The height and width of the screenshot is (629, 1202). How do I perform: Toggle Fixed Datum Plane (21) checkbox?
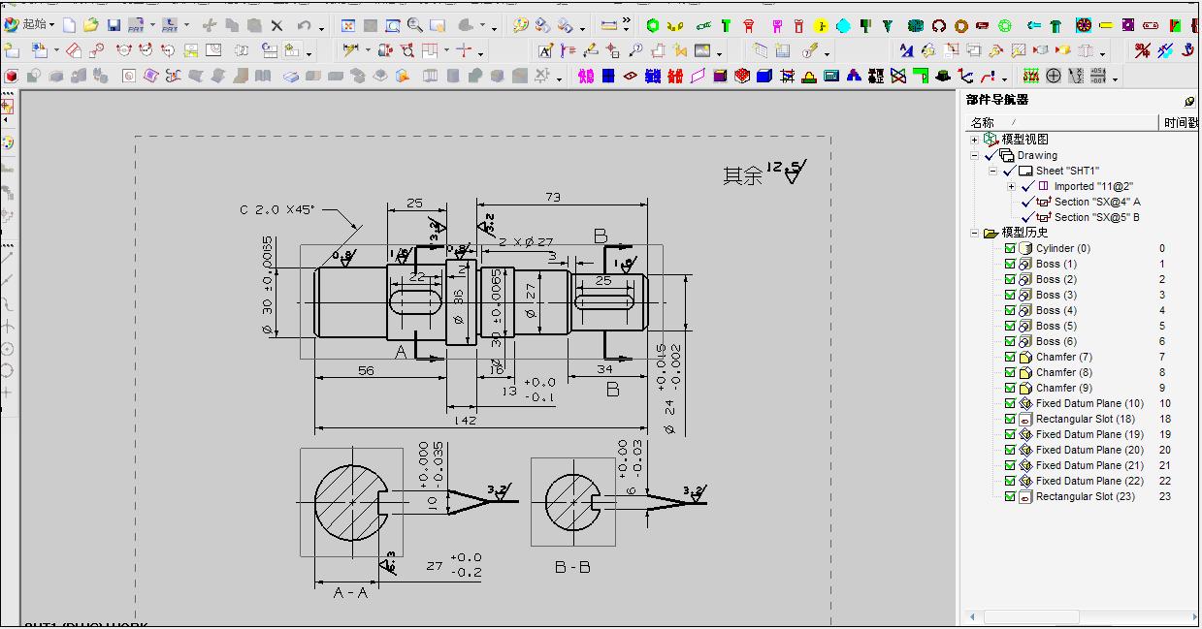click(1010, 465)
